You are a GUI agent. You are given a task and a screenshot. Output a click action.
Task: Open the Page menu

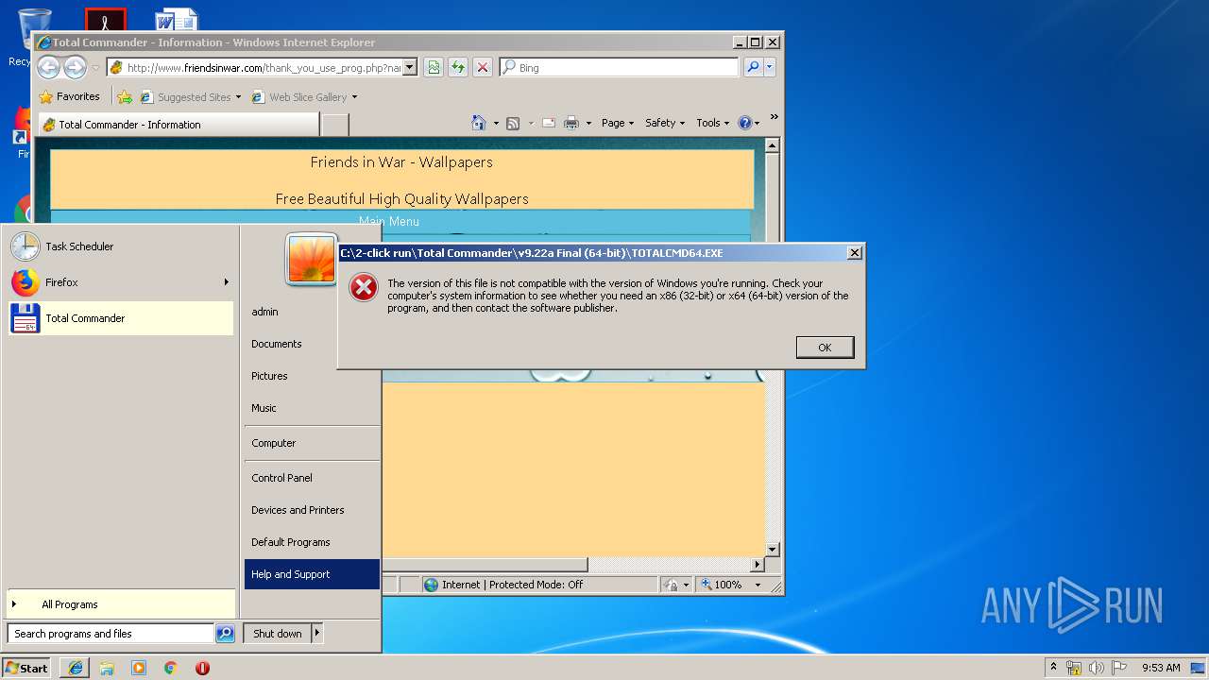[618, 123]
